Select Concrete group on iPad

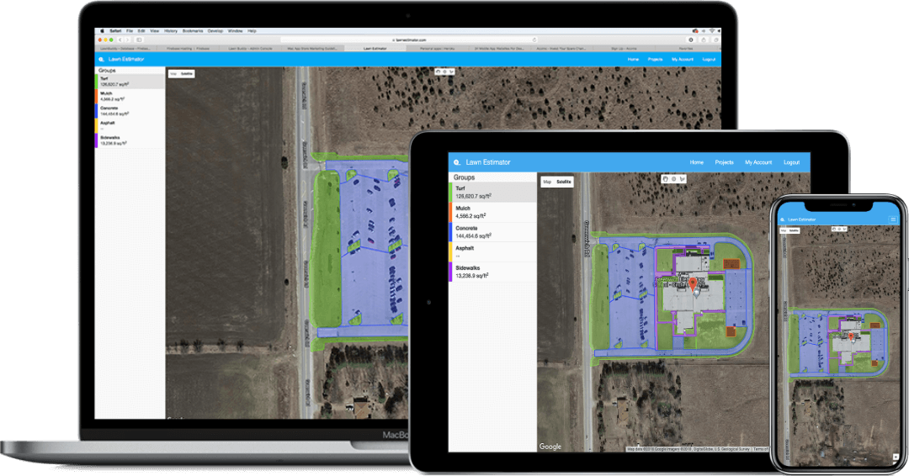pyautogui.click(x=492, y=232)
